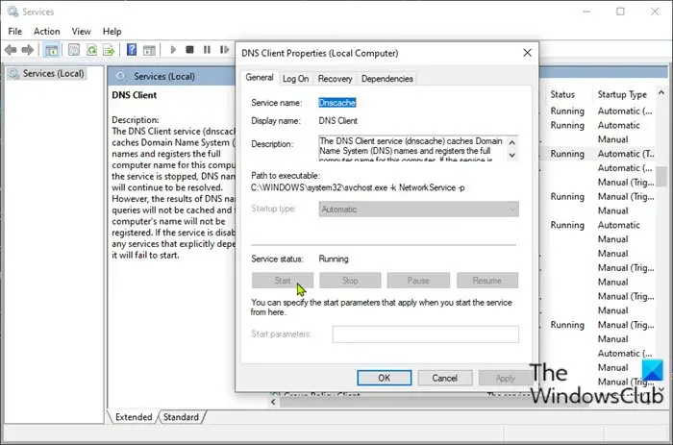Image resolution: width=673 pixels, height=445 pixels.
Task: Click the Restart Service toolbar icon
Action: 224,50
